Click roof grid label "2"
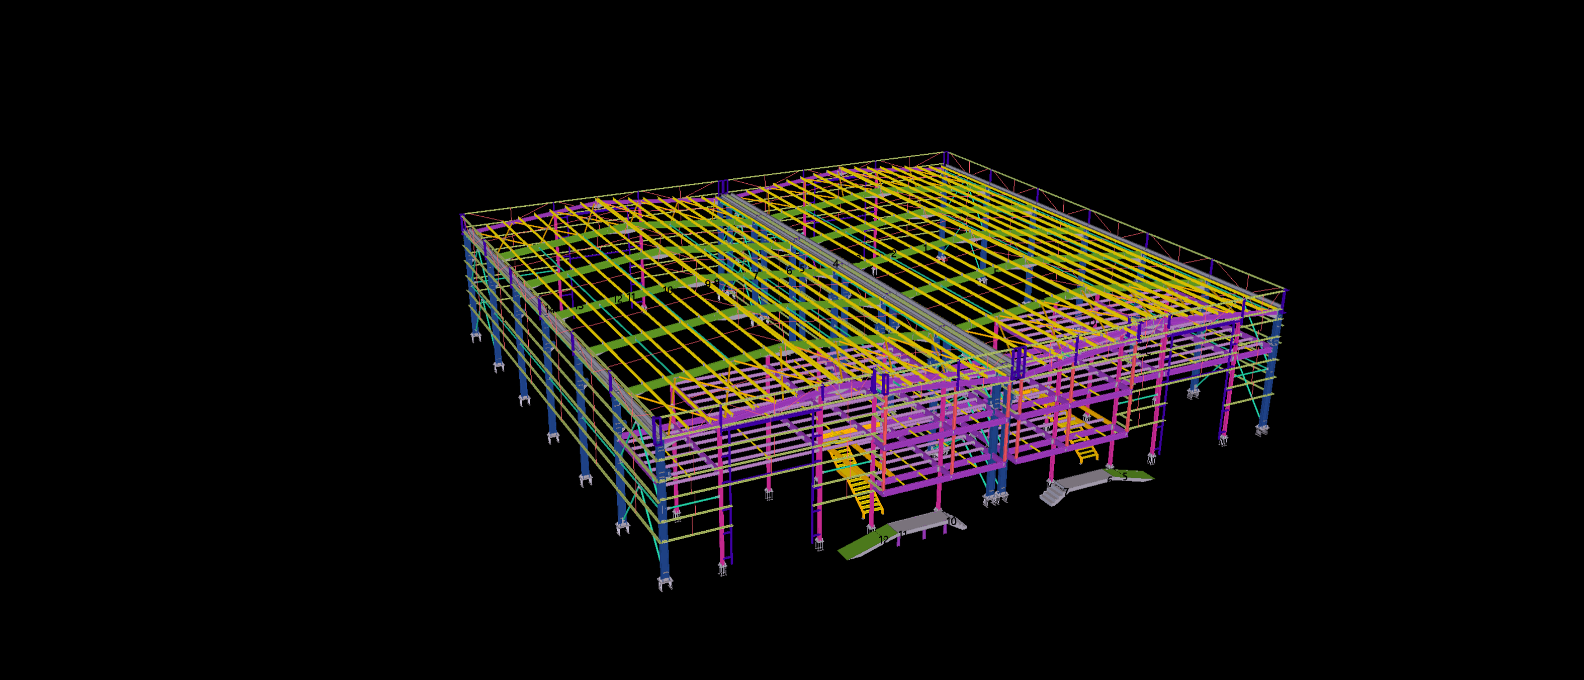The image size is (1584, 680). point(894,253)
